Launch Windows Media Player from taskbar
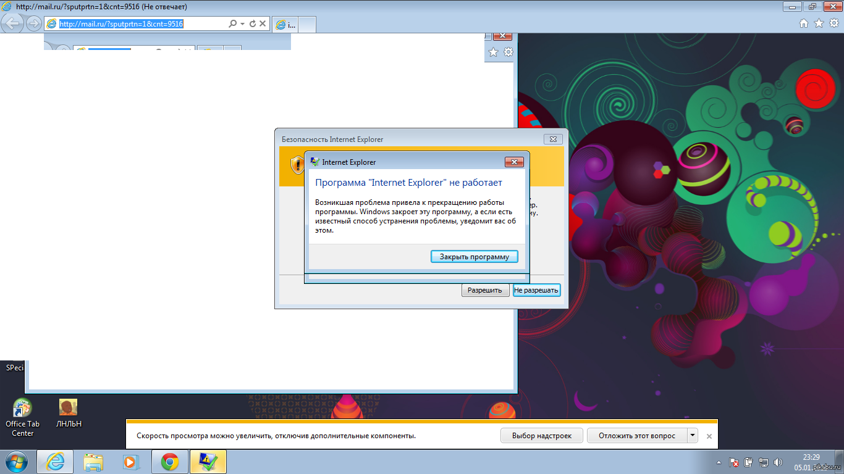844x474 pixels. (132, 462)
